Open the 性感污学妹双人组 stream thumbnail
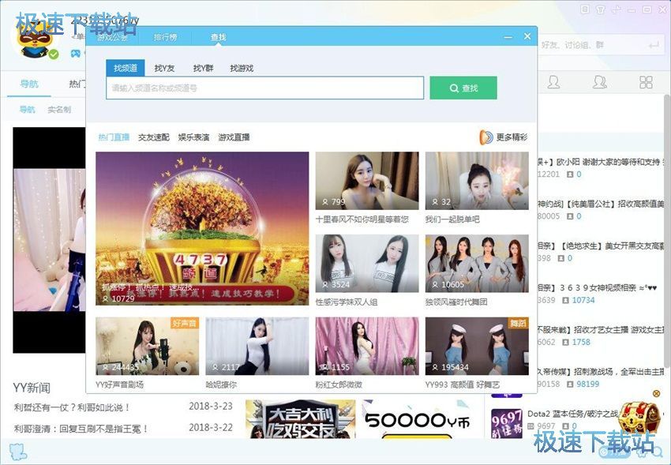Viewport: 671px width, 465px height. pyautogui.click(x=367, y=263)
